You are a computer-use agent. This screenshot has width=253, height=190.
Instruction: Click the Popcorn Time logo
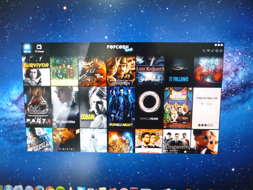[x=120, y=48]
